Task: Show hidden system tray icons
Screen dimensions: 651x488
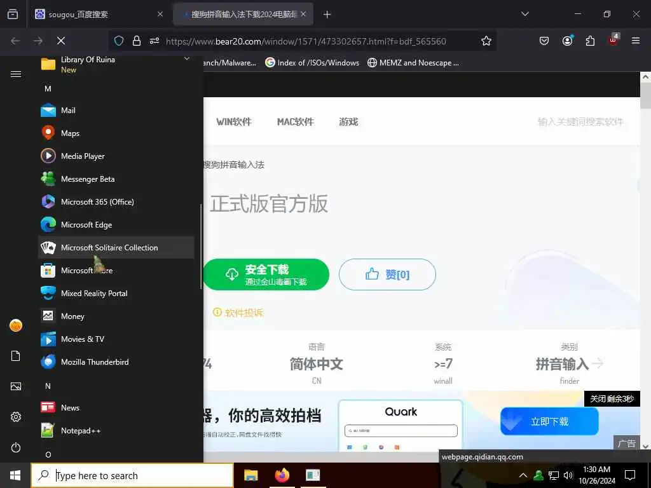Action: point(523,475)
